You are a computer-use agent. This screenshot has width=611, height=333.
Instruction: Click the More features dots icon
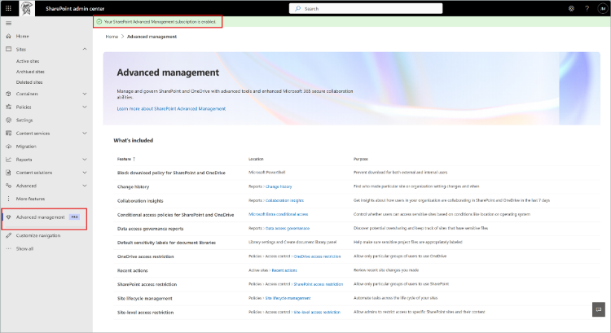(9, 199)
